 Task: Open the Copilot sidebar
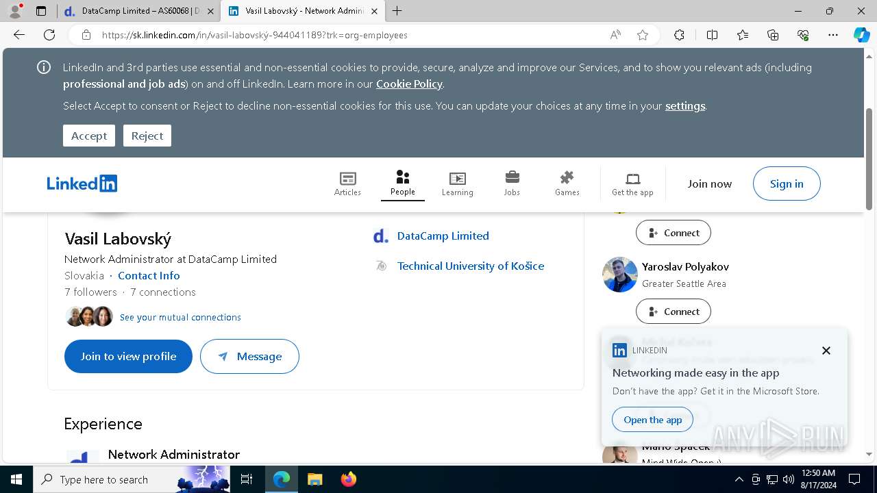click(x=861, y=35)
